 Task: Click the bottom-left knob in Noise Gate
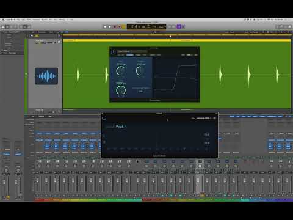point(121,90)
